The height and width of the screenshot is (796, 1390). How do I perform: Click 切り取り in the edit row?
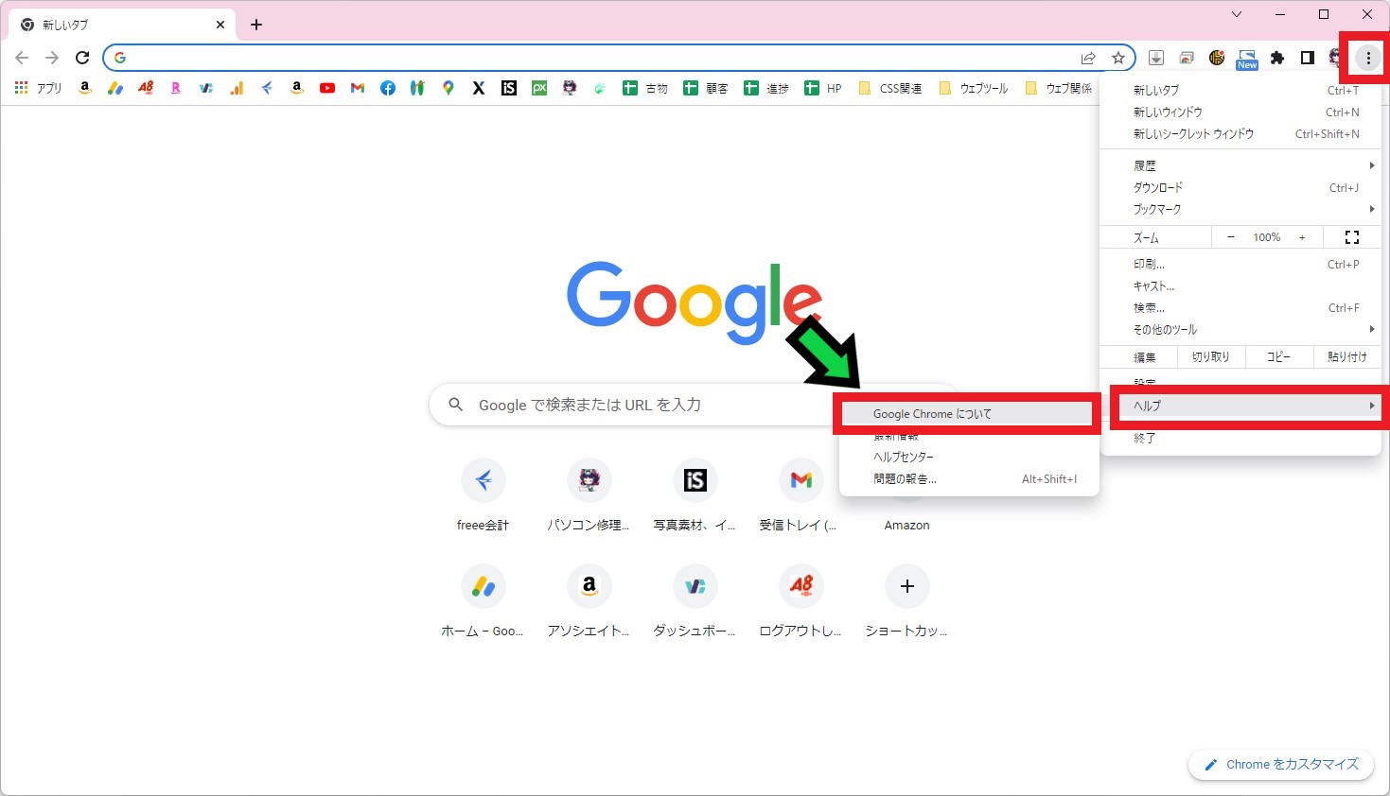click(1210, 356)
